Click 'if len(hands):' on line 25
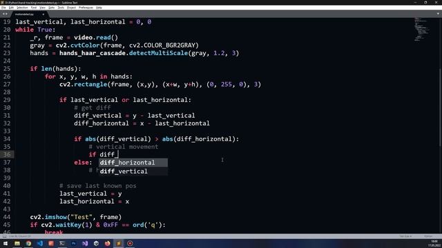 tap(55, 69)
